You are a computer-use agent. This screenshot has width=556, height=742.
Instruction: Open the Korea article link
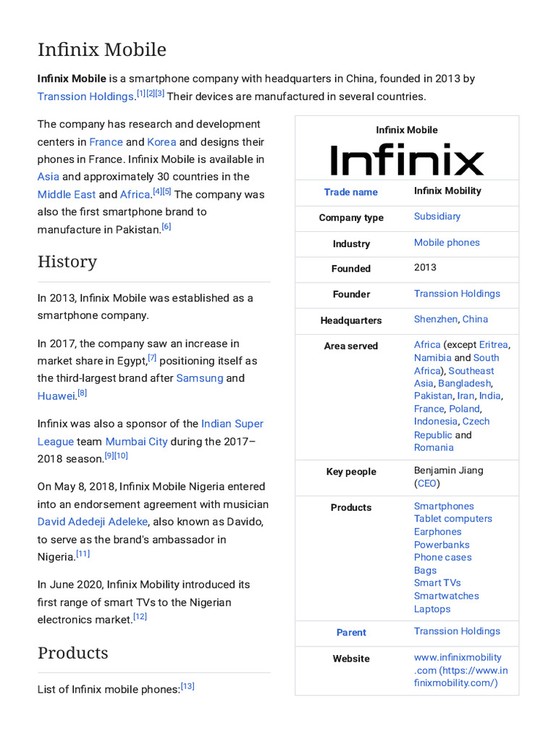161,142
